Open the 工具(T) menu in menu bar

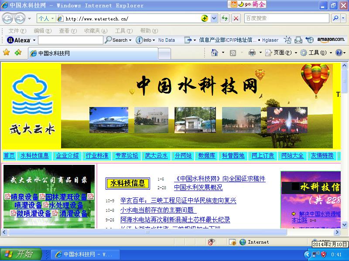124,30
